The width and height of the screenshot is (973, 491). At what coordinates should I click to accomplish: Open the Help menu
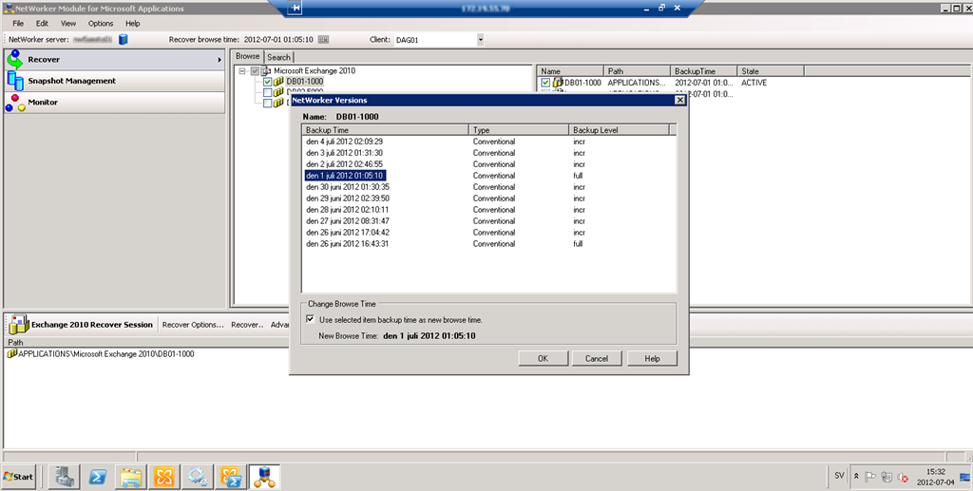click(133, 24)
